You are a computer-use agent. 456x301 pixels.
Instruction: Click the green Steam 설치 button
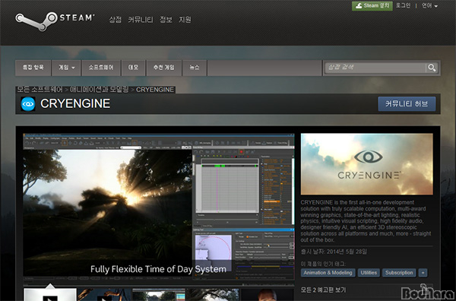pyautogui.click(x=372, y=6)
